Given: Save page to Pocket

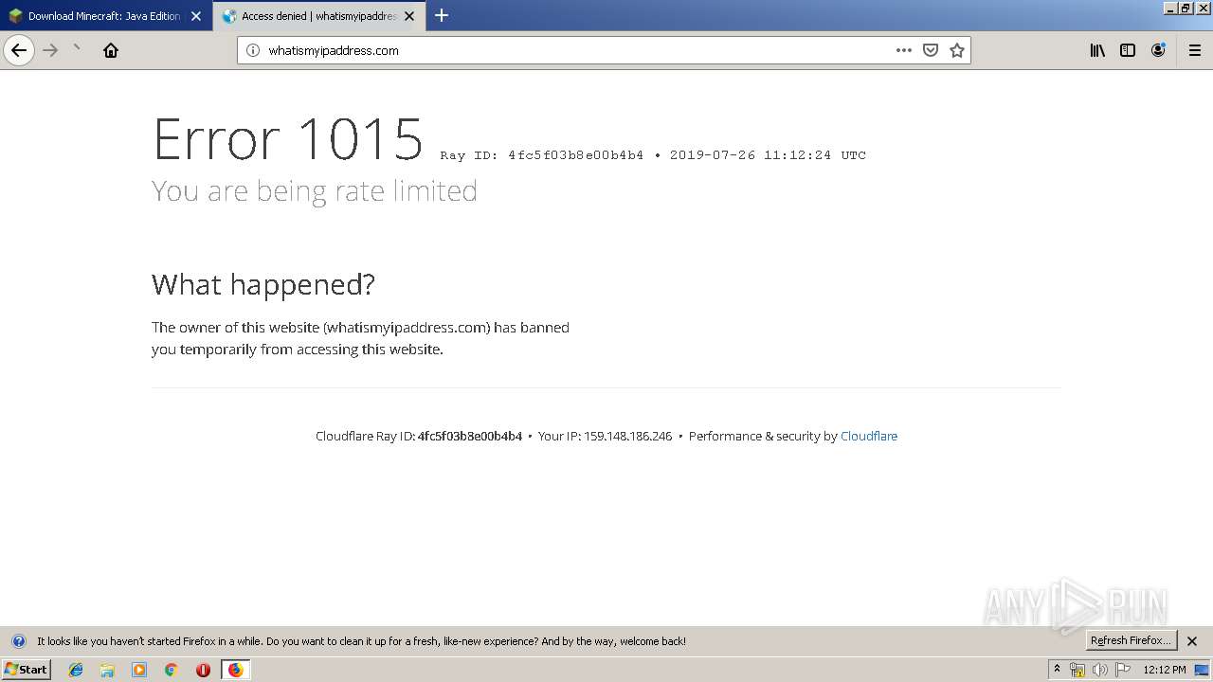Looking at the screenshot, I should pyautogui.click(x=931, y=50).
